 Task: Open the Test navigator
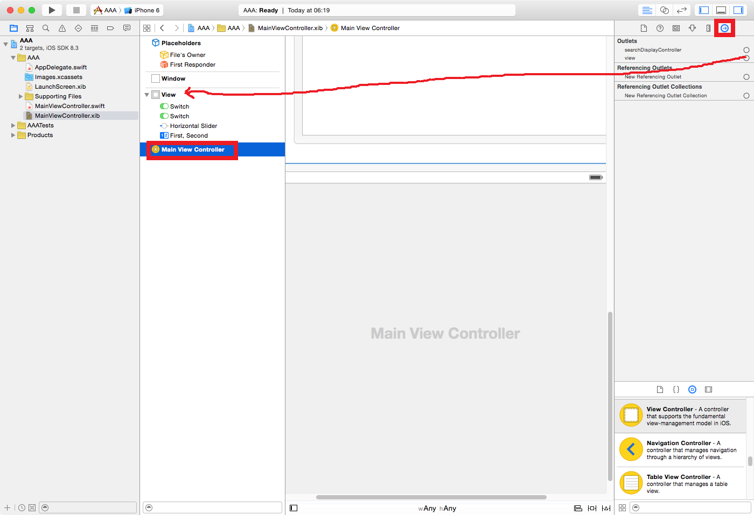(x=79, y=28)
